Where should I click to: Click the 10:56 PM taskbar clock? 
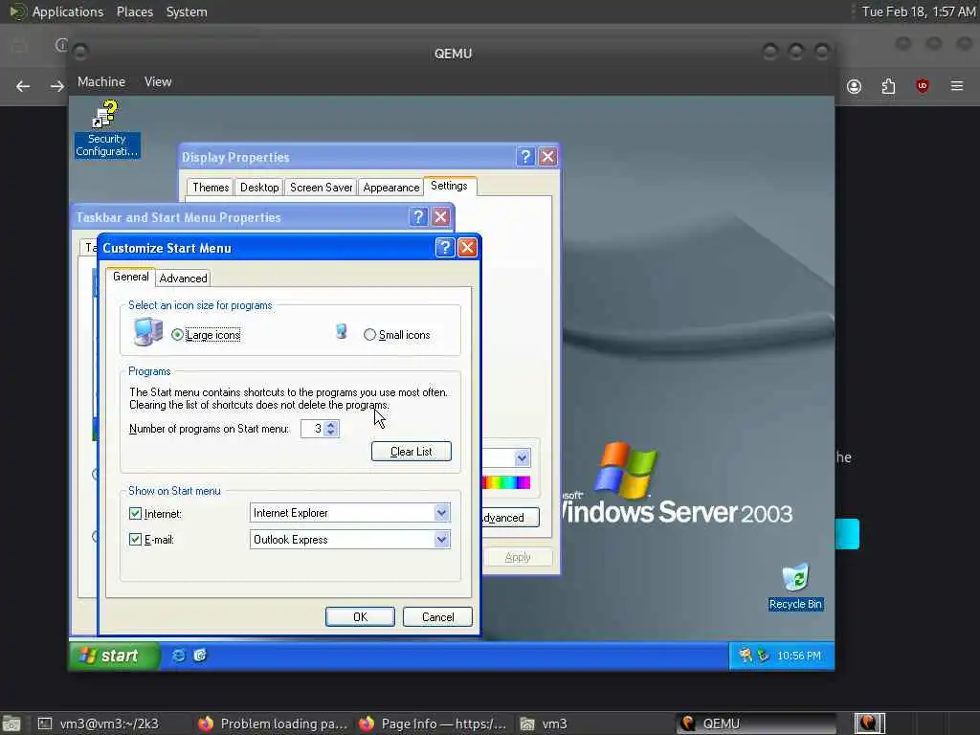[x=799, y=656]
